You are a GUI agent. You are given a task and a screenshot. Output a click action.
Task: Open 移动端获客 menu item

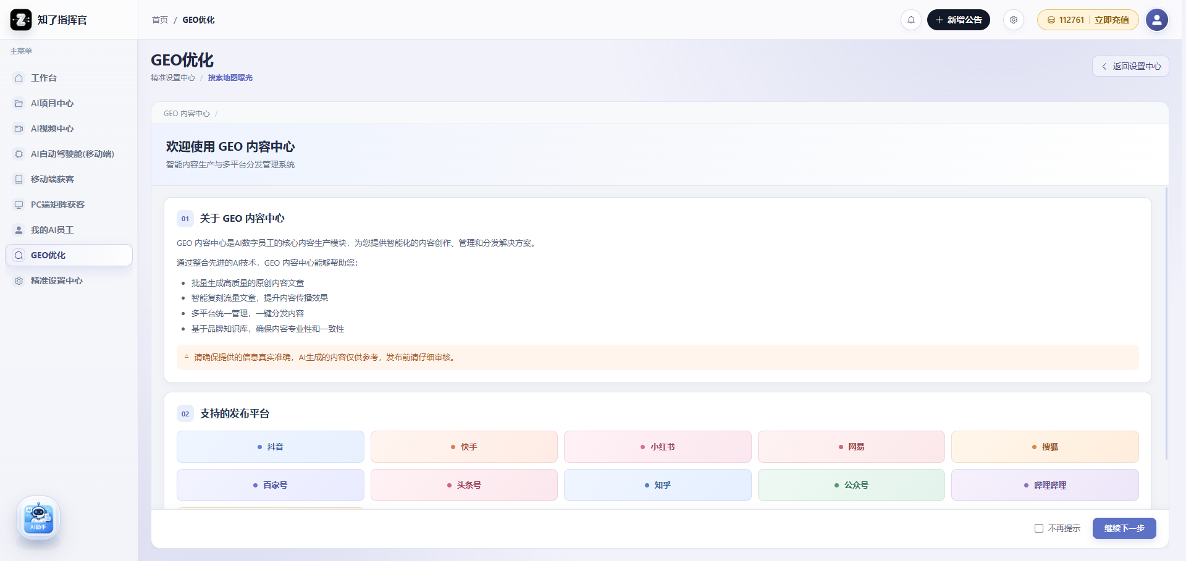pyautogui.click(x=69, y=179)
